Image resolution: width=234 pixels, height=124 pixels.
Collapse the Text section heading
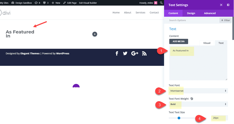point(173,29)
